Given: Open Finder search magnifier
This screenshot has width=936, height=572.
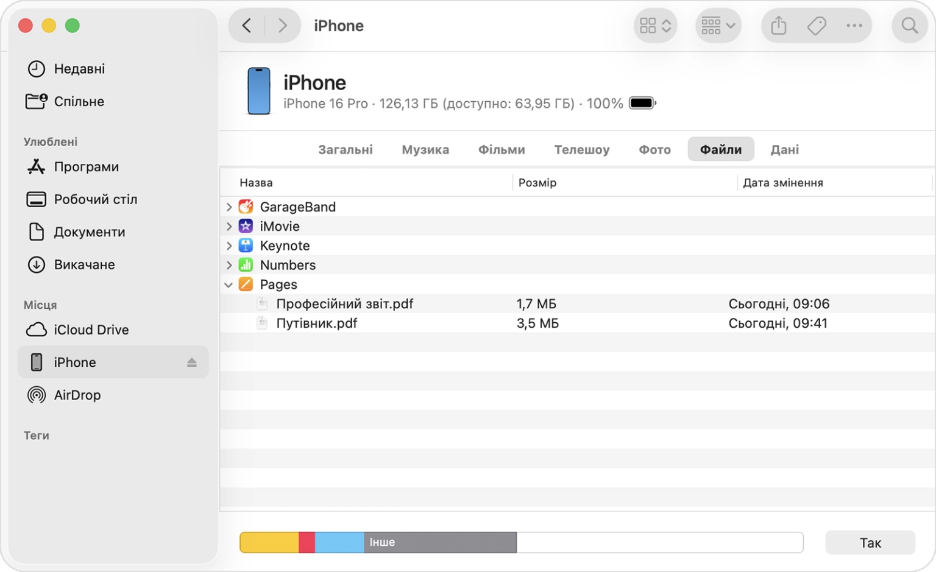Looking at the screenshot, I should (910, 26).
